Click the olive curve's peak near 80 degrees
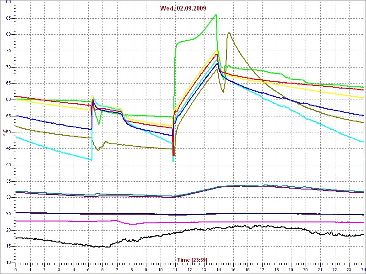366x274 pixels. coord(229,33)
